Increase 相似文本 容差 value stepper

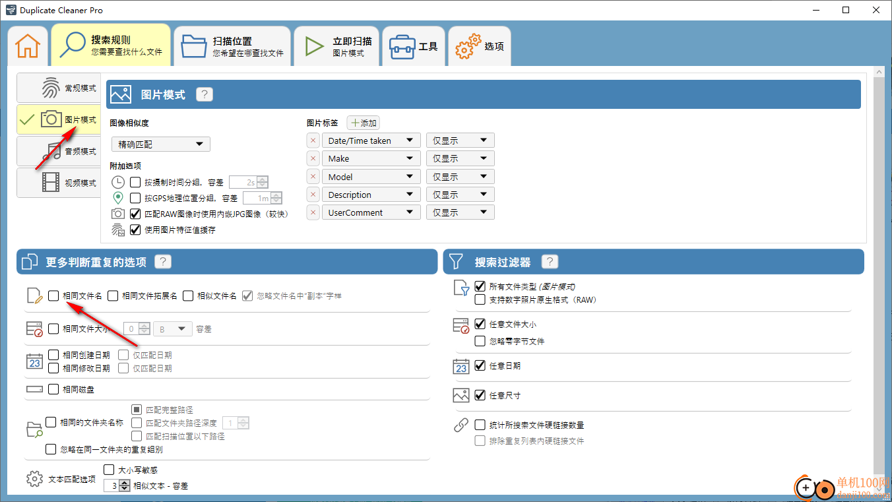pyautogui.click(x=125, y=482)
